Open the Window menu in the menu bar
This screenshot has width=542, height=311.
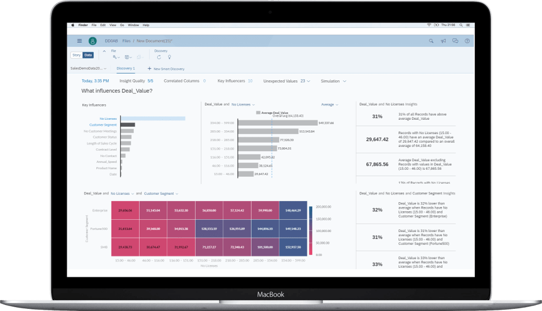(133, 25)
